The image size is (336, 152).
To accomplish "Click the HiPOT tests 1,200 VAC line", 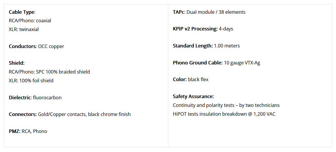I will click(224, 114).
